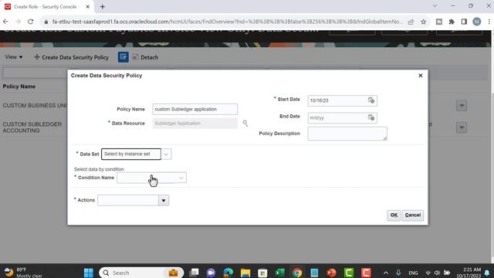Click the Cancel button
Screen dimensions: 494x278
(x=413, y=215)
